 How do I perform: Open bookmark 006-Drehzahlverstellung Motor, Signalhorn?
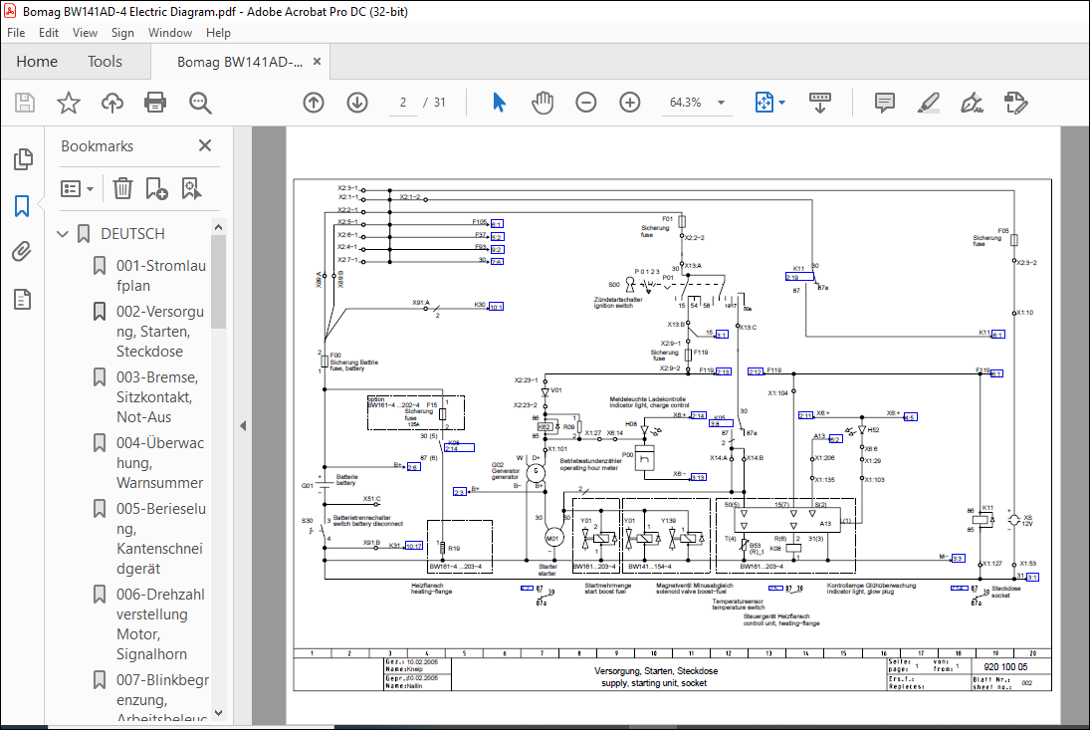pyautogui.click(x=160, y=623)
